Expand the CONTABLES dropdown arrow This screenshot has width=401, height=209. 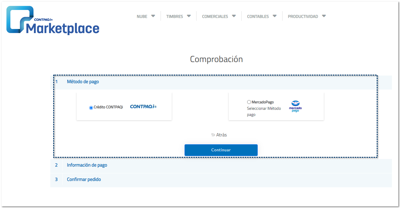(274, 16)
